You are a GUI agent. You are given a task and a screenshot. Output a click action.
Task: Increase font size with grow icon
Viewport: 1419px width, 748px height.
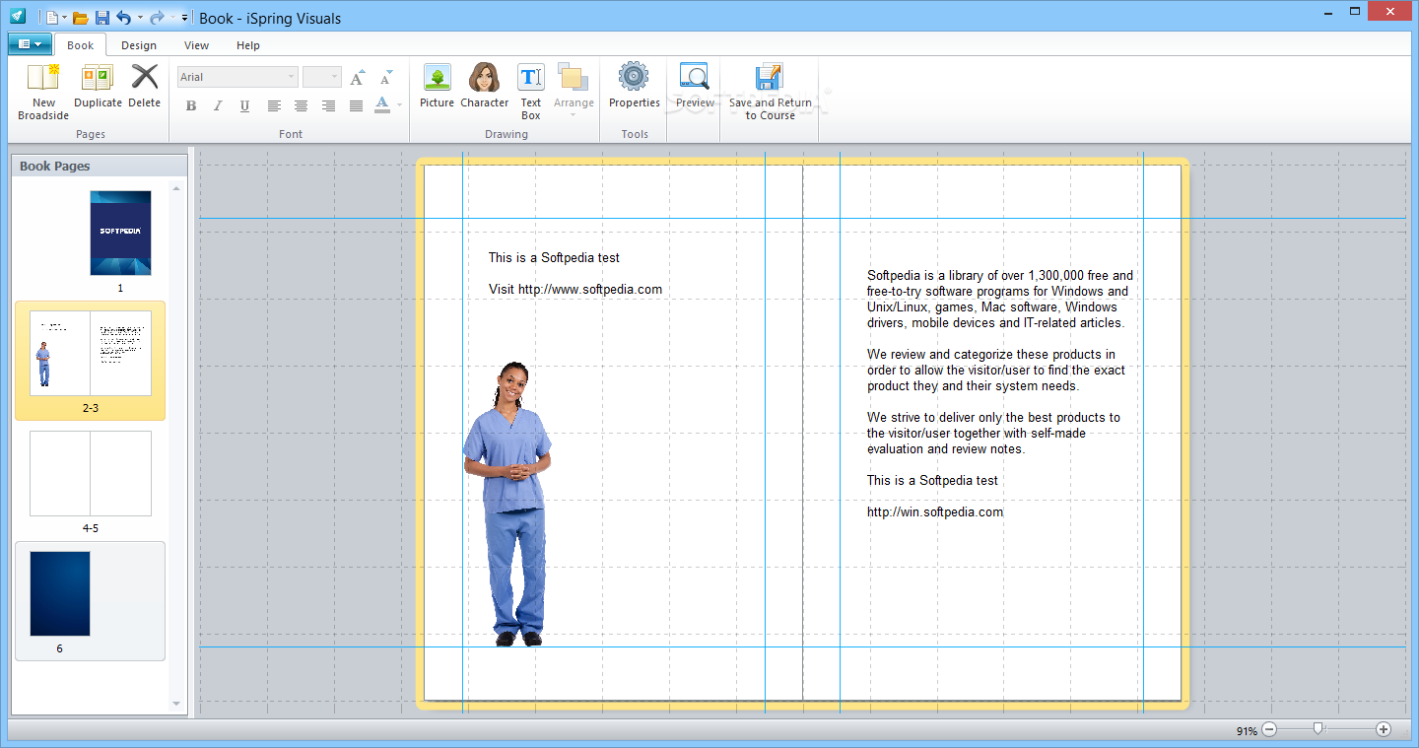[358, 77]
